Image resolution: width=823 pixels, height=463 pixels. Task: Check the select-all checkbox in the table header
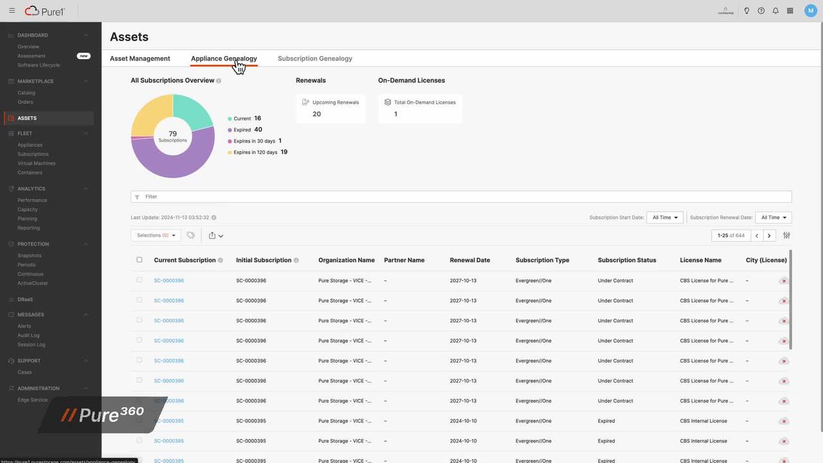139,259
